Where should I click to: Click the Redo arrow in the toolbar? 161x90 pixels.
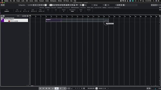coord(4,5)
